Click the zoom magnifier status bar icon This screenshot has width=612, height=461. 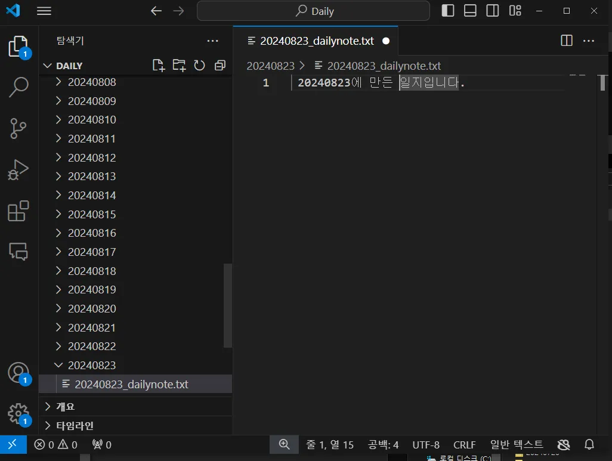tap(284, 445)
